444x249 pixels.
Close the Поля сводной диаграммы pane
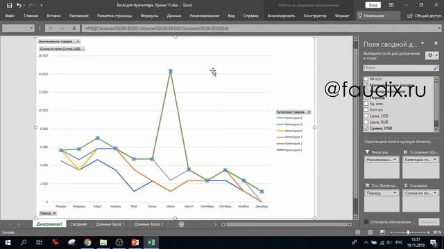(x=436, y=43)
